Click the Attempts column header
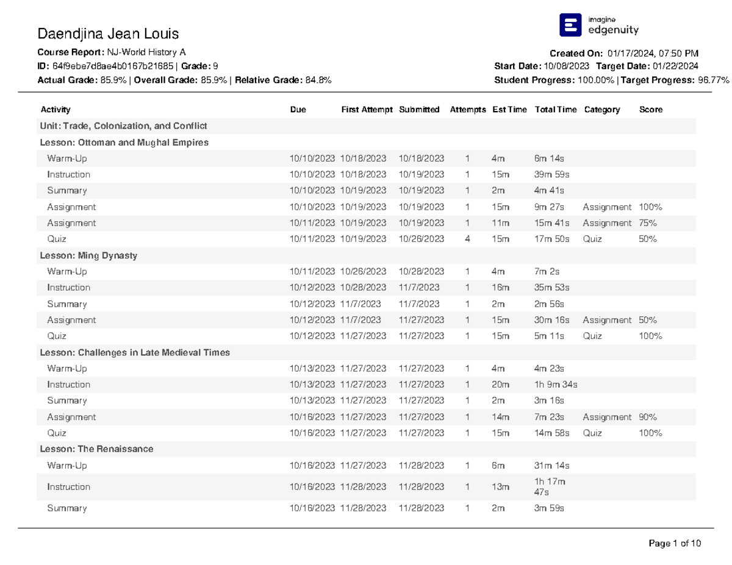 468,110
